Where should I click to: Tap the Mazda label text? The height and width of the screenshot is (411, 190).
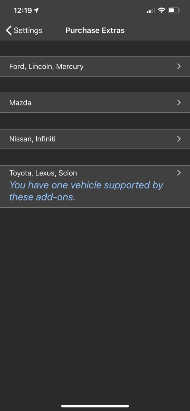coord(20,103)
